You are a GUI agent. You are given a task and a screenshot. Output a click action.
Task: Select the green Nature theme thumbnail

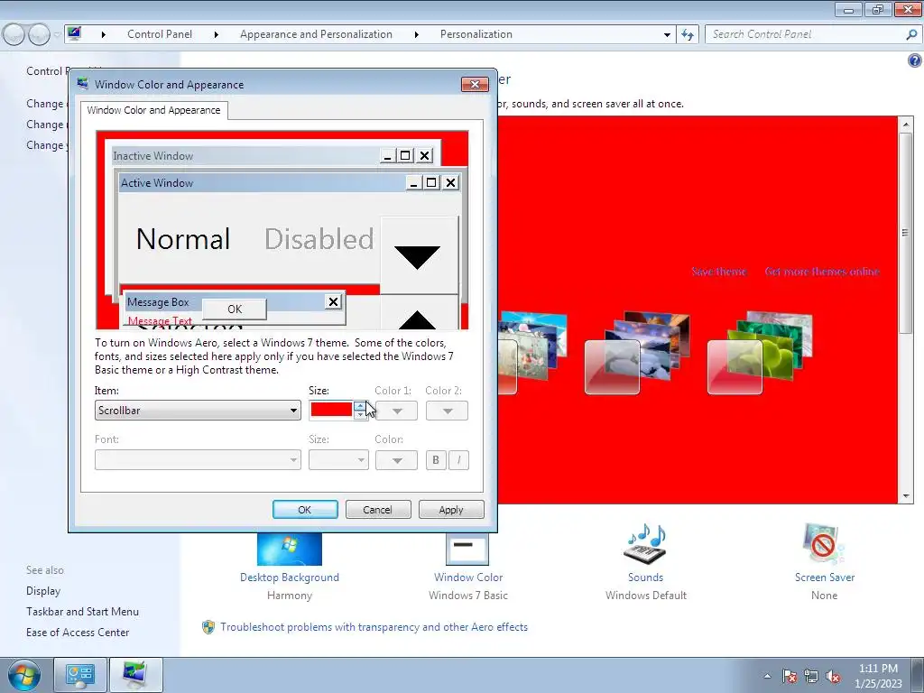(x=760, y=353)
